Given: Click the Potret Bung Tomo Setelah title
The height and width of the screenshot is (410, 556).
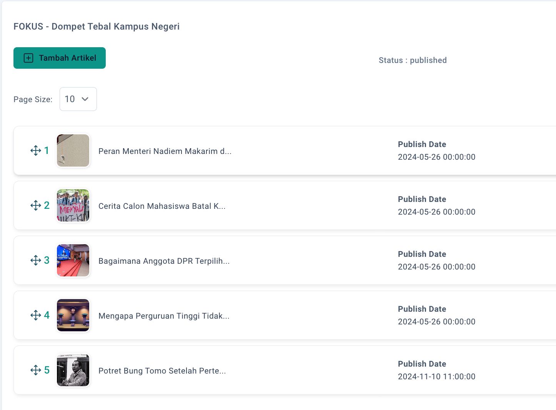Looking at the screenshot, I should (162, 371).
